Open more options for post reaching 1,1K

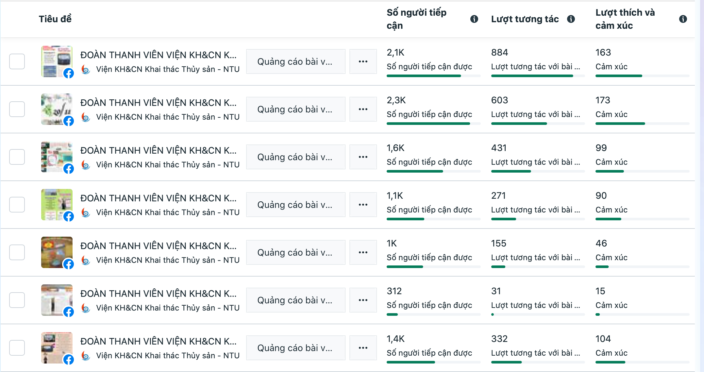pyautogui.click(x=363, y=205)
